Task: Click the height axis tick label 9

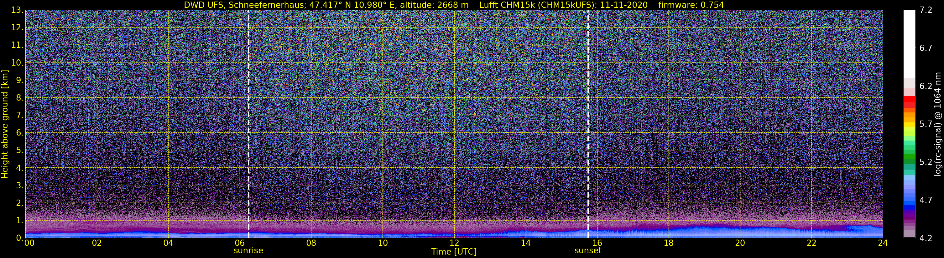Action: tap(20, 80)
